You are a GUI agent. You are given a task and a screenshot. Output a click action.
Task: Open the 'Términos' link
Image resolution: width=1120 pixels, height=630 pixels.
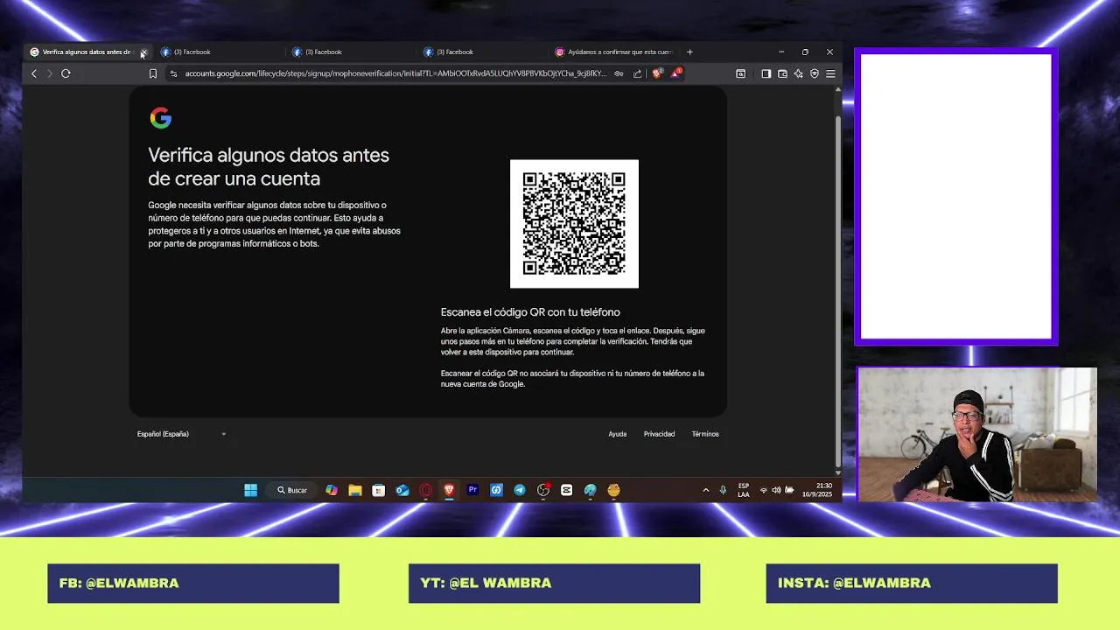[x=705, y=434]
